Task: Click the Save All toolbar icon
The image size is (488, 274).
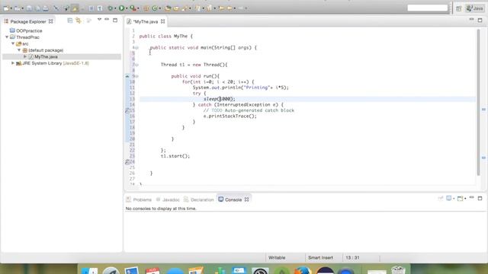Action: point(37,8)
